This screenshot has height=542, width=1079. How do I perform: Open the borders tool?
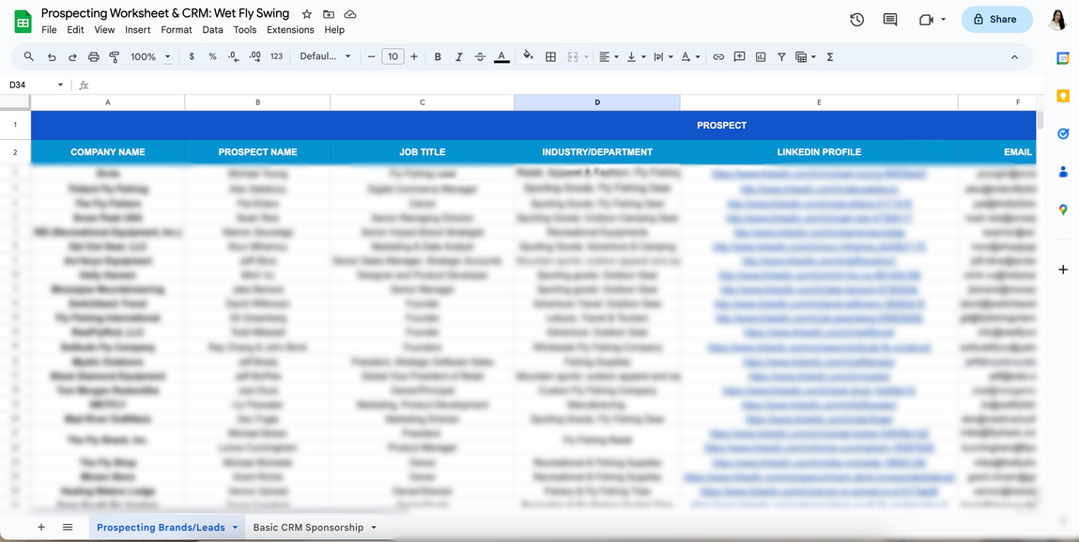coord(550,57)
